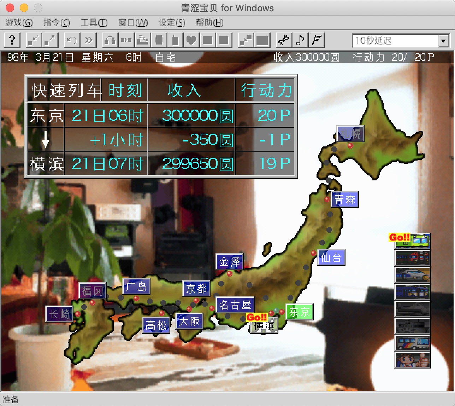Select 横滨 city on the map

tap(264, 325)
